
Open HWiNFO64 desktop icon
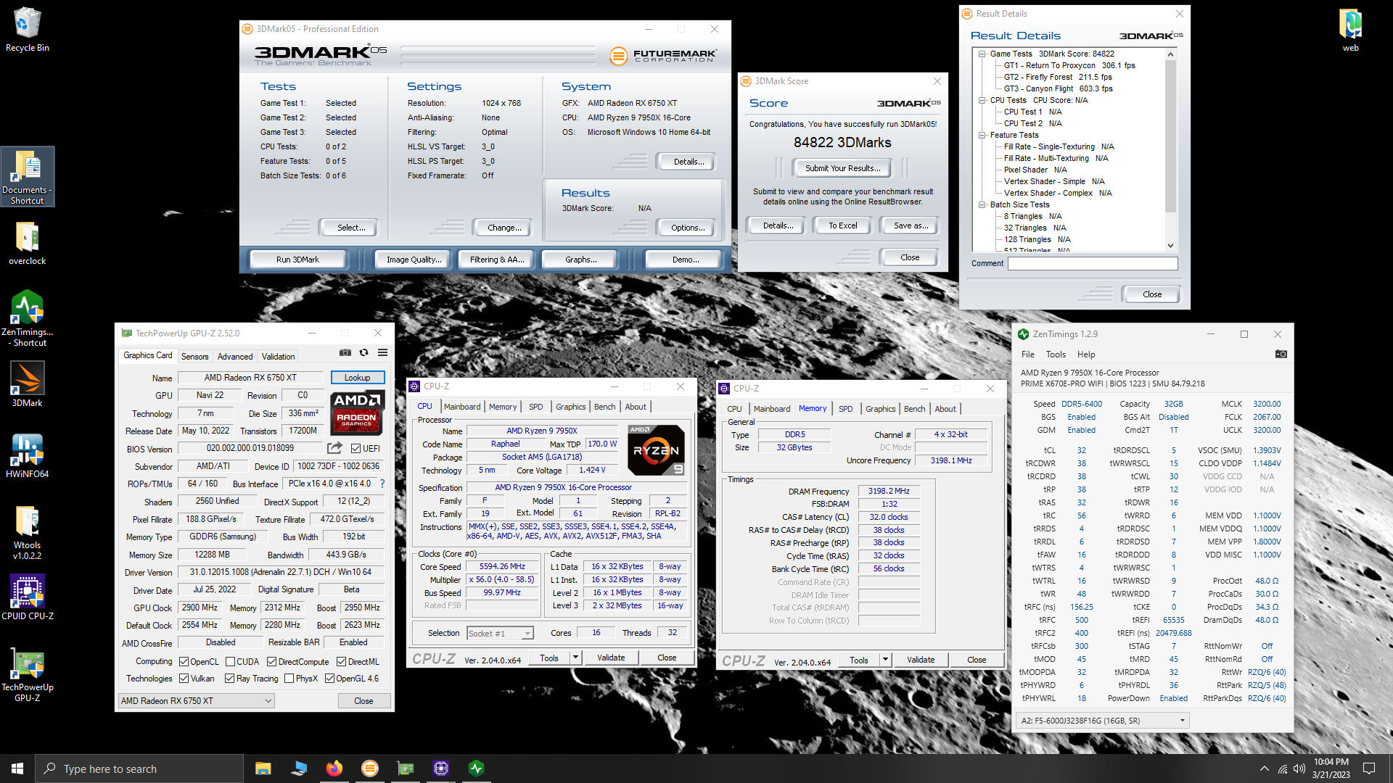(27, 455)
